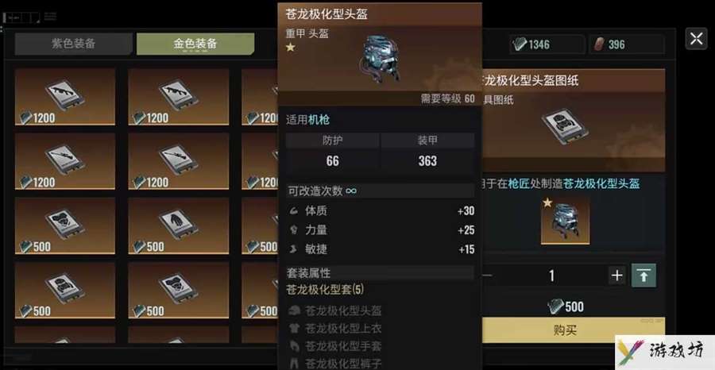
Task: Select the 金色装备 tab
Action: point(195,44)
